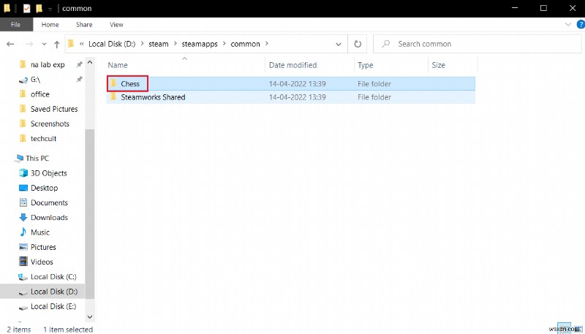Image resolution: width=585 pixels, height=334 pixels.
Task: Click New folder icon in title bar
Action: coord(39,8)
